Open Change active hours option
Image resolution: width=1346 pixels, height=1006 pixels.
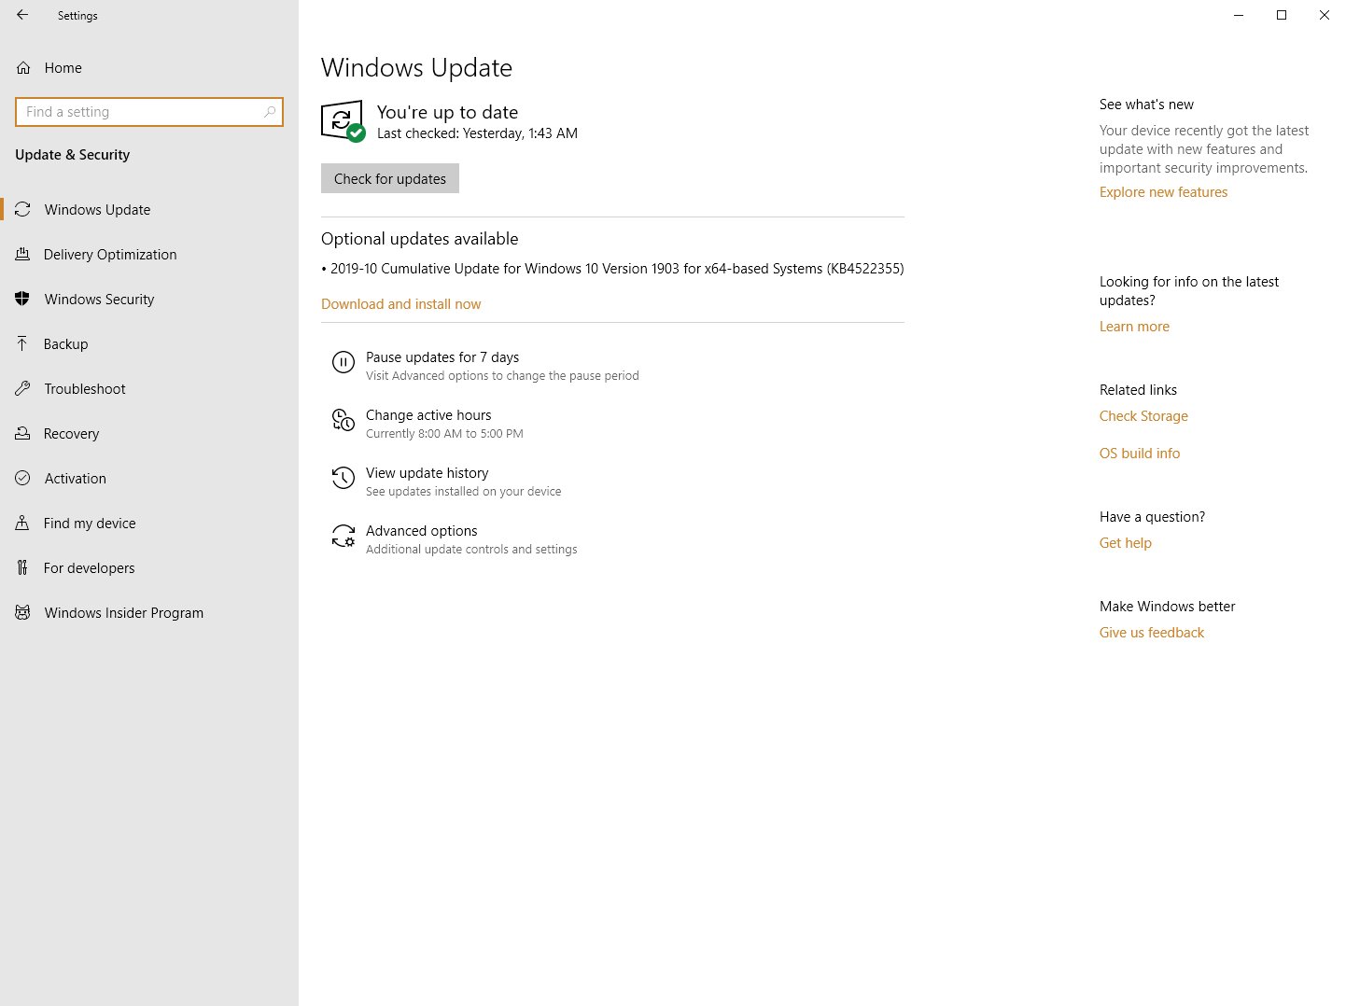pos(428,424)
